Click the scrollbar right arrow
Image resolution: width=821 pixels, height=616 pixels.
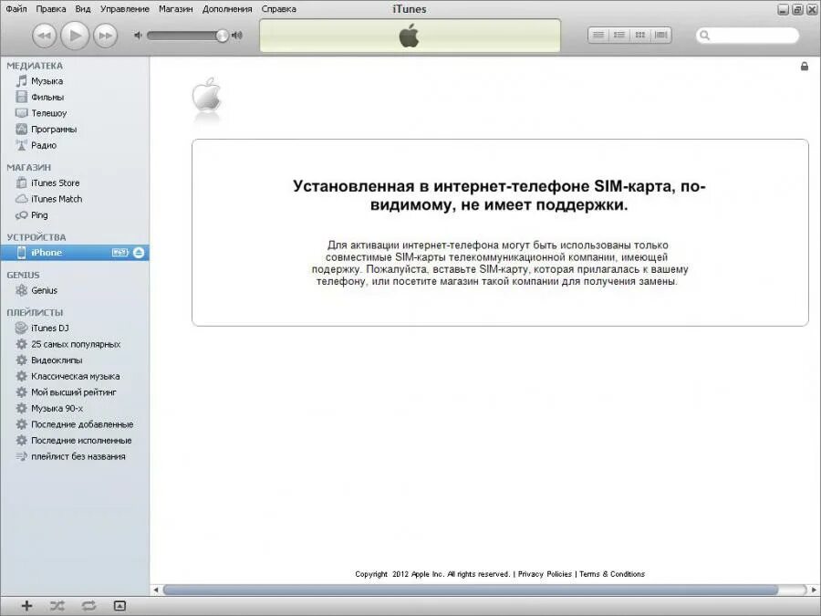click(x=815, y=590)
